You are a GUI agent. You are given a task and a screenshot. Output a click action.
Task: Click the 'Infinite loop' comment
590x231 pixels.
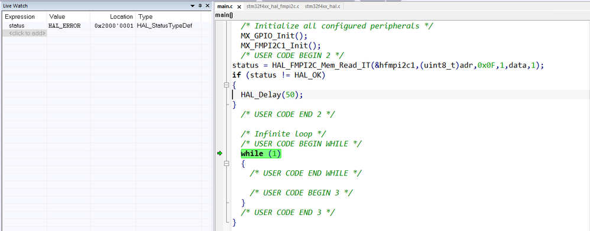283,134
